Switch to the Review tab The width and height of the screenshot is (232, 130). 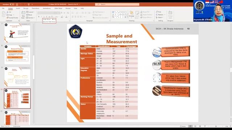[x=68, y=8]
